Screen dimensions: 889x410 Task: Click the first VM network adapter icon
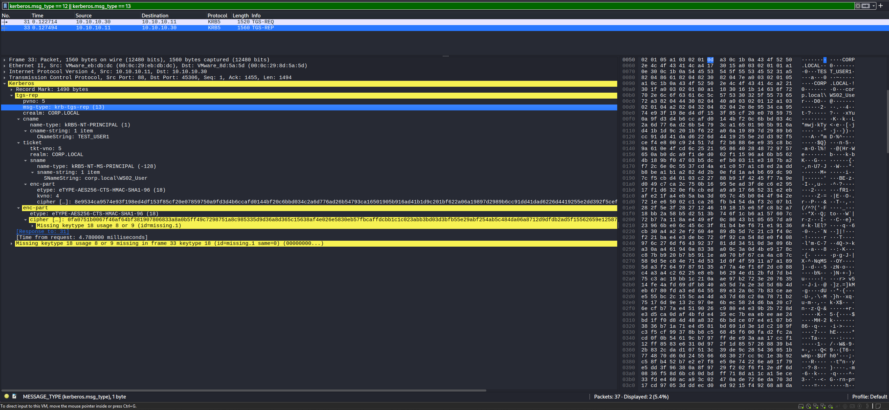(816, 406)
